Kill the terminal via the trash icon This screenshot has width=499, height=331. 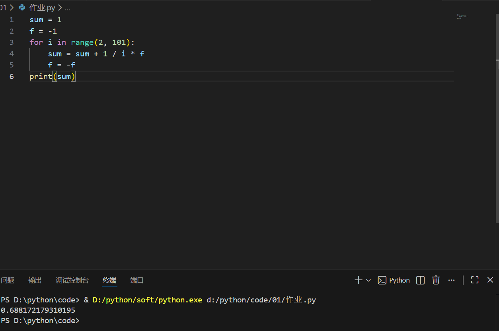click(x=436, y=280)
